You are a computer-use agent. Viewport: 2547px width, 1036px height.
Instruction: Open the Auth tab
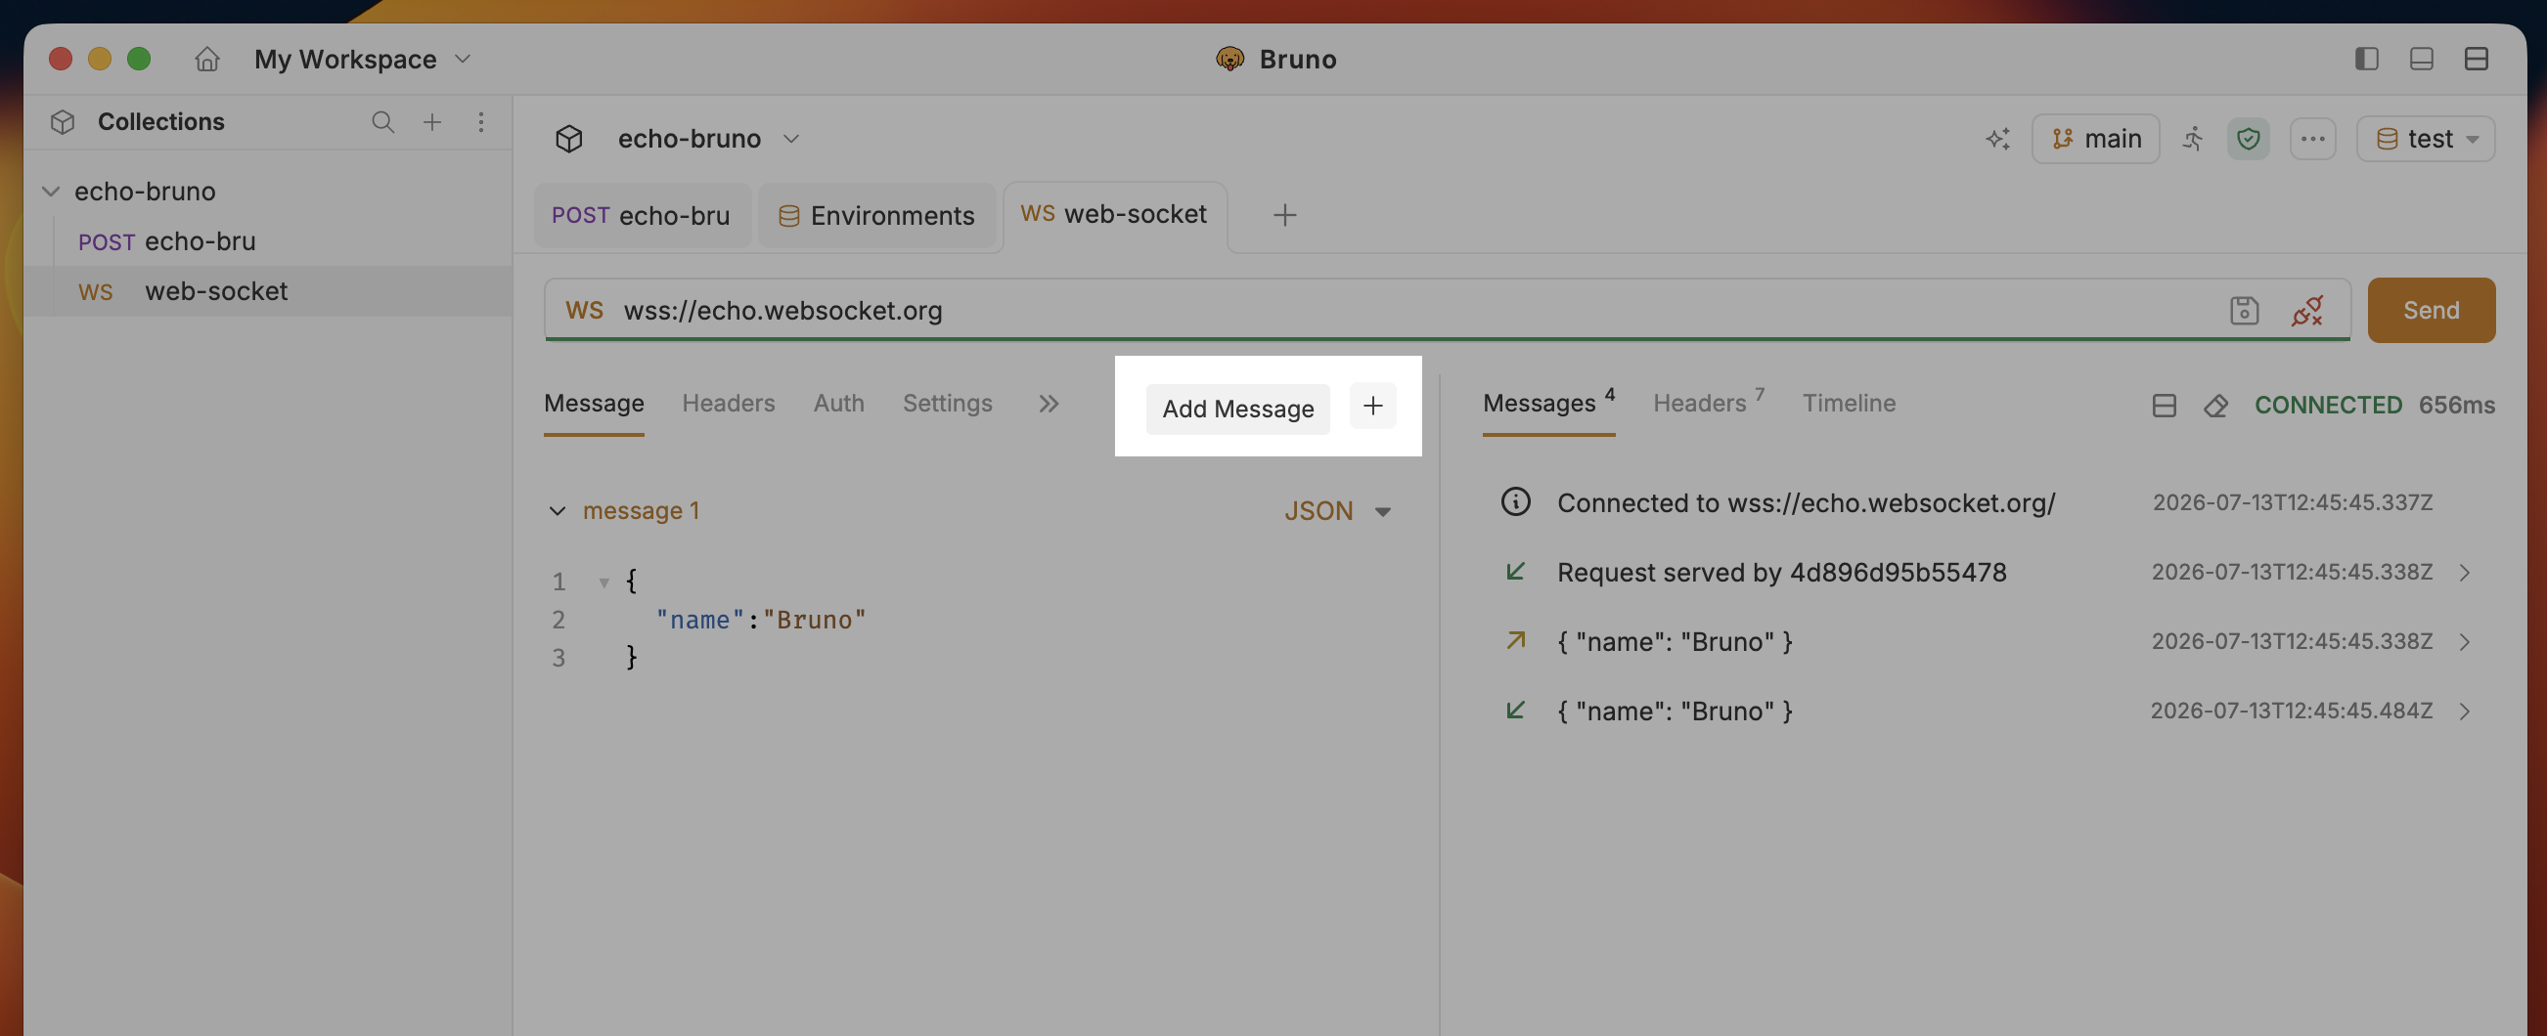pyautogui.click(x=838, y=403)
